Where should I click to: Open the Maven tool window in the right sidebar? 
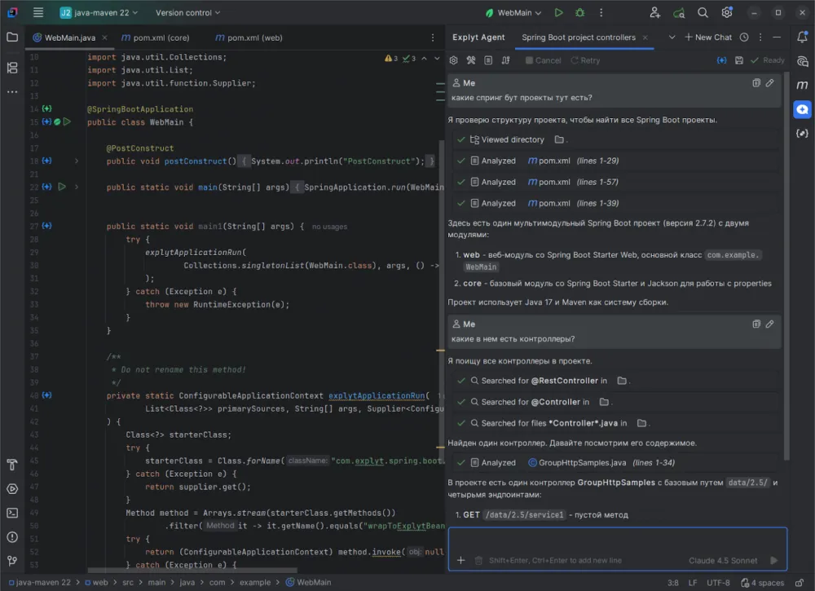(x=802, y=85)
